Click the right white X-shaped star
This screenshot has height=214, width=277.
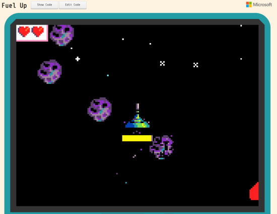tap(195, 65)
